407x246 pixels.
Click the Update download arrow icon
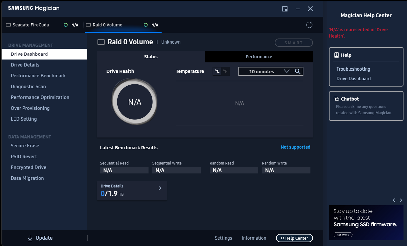pos(30,238)
